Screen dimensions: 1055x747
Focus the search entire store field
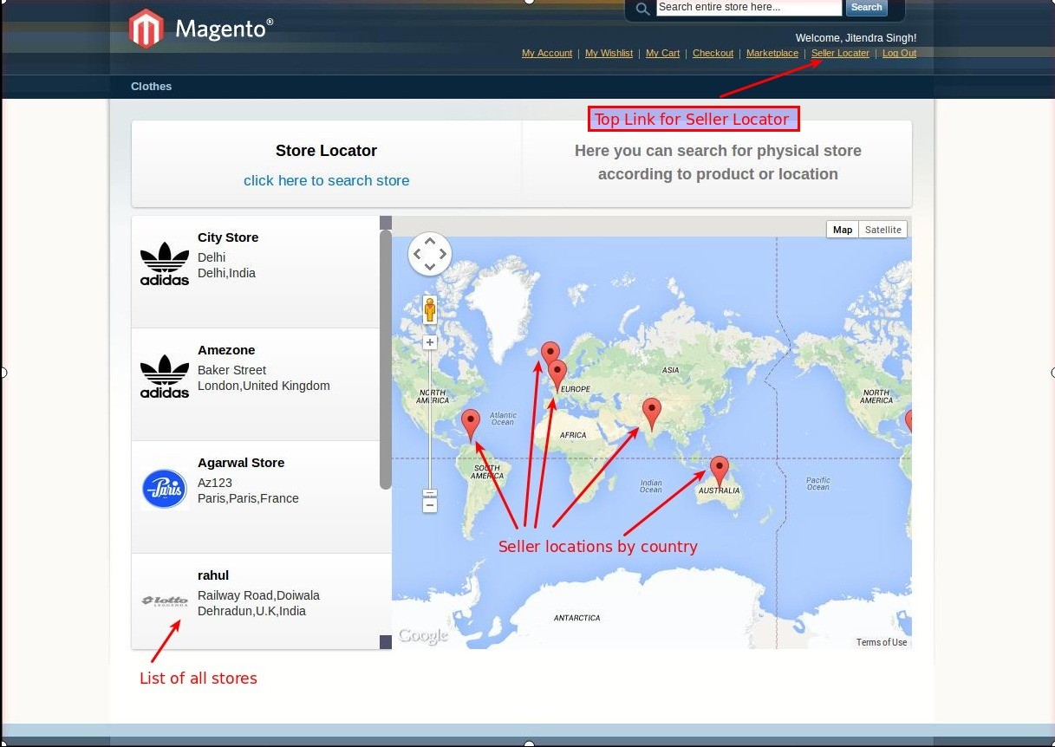coord(749,8)
